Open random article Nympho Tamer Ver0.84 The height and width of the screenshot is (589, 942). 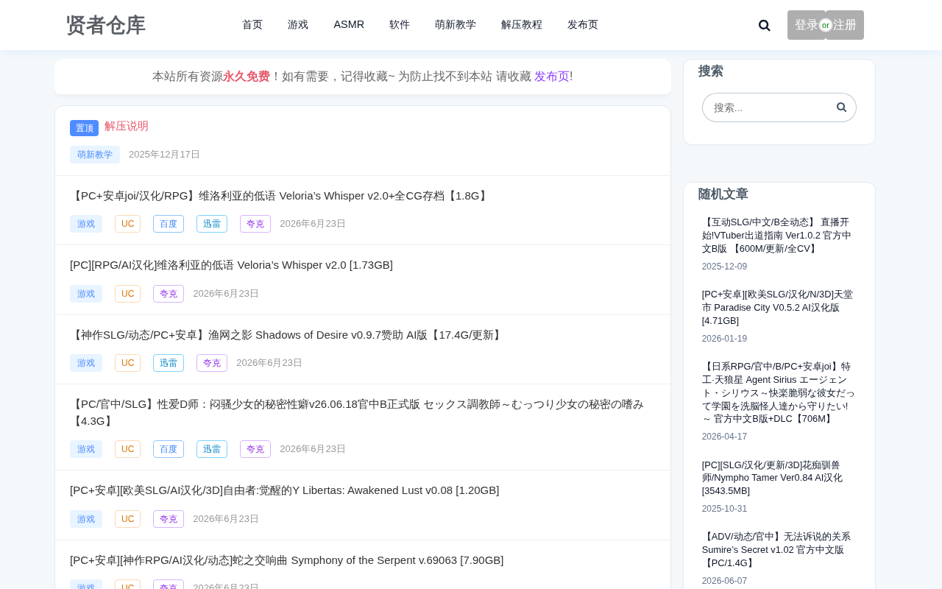pyautogui.click(x=773, y=478)
